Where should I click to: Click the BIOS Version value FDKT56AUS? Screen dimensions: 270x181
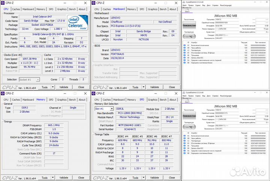143,54
